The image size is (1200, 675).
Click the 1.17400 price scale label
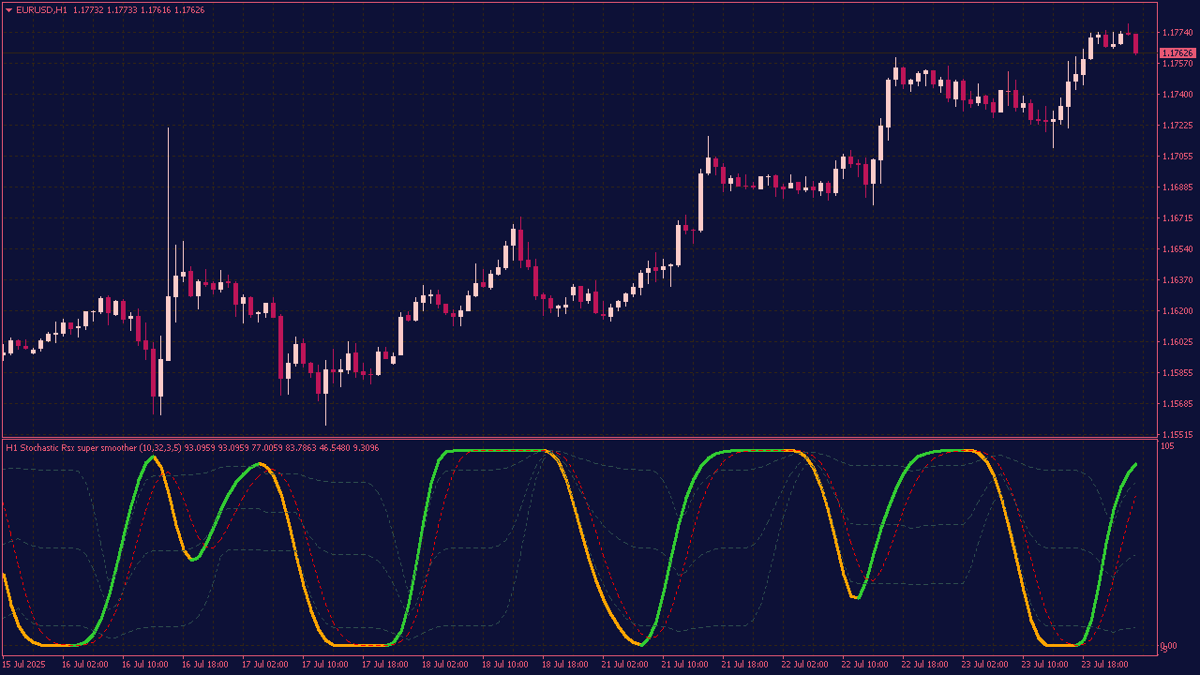tap(1177, 95)
